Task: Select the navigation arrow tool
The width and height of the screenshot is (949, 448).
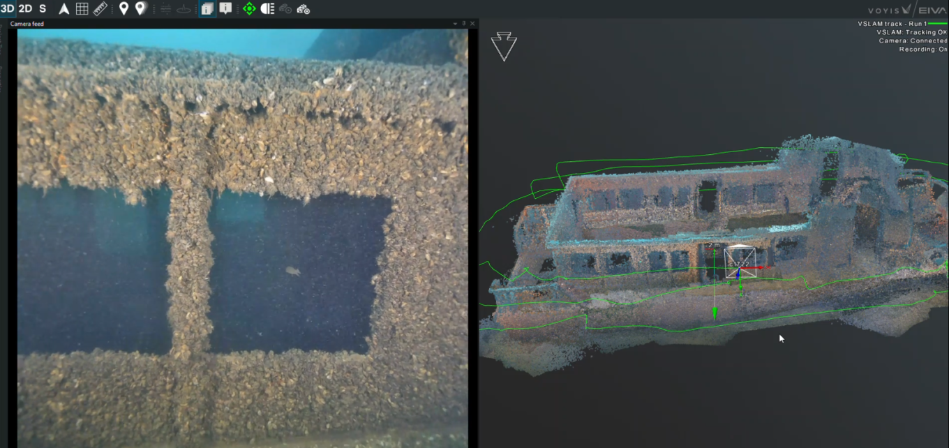Action: tap(63, 9)
